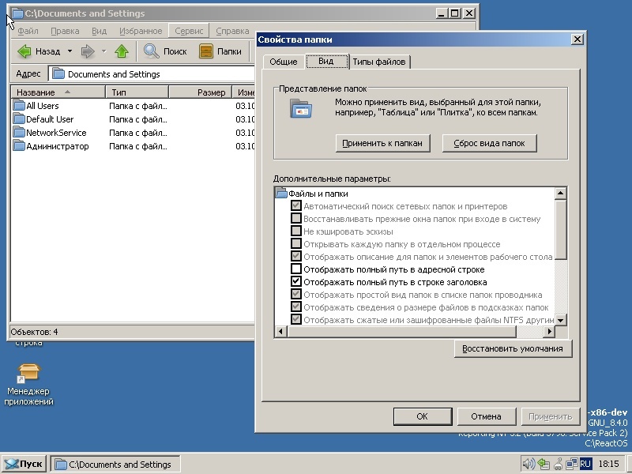This screenshot has height=474, width=632.
Task: Disable full path in строке заголовка checkbox
Action: 295,281
